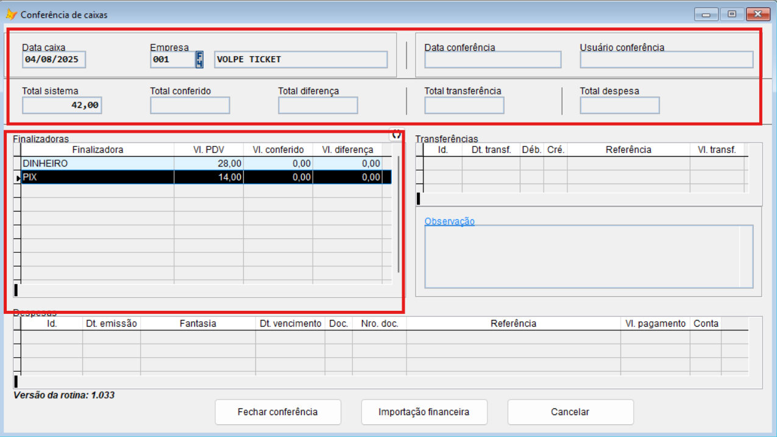Open the Observação link
This screenshot has height=437, width=777.
(x=449, y=221)
